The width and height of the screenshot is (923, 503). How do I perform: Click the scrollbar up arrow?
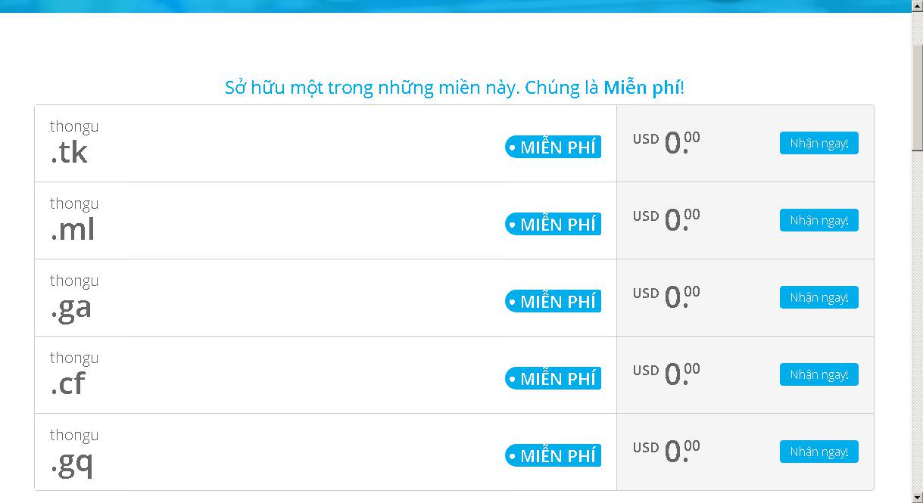tap(916, 6)
